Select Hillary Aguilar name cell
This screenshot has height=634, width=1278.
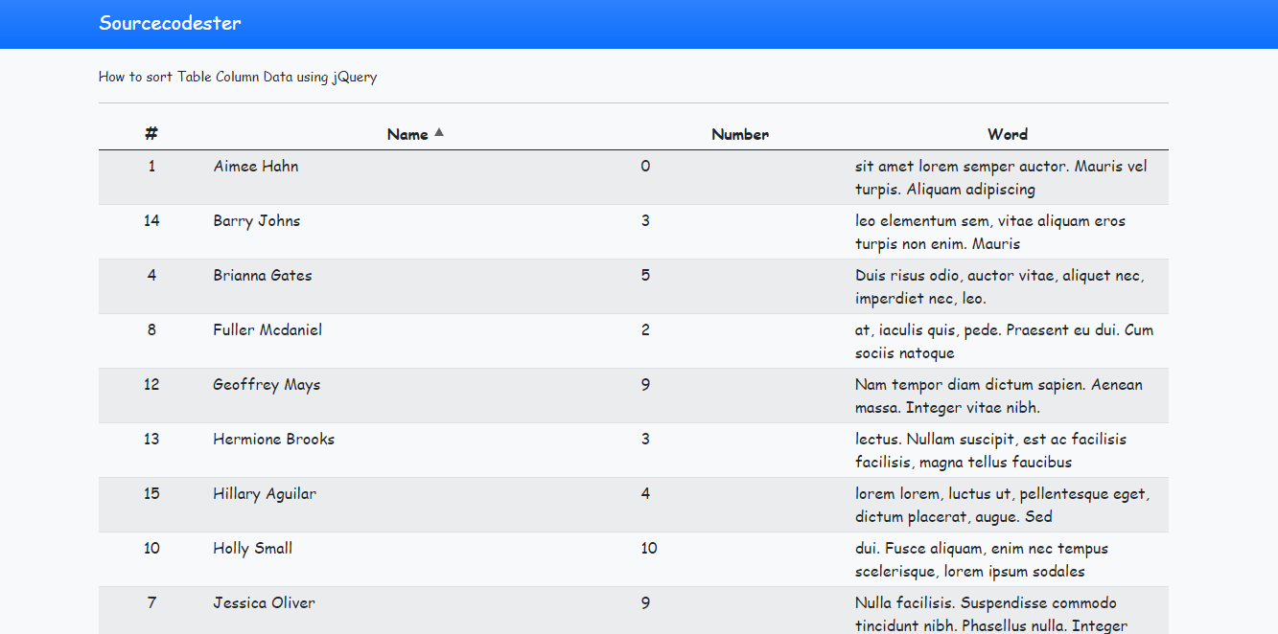pyautogui.click(x=265, y=493)
